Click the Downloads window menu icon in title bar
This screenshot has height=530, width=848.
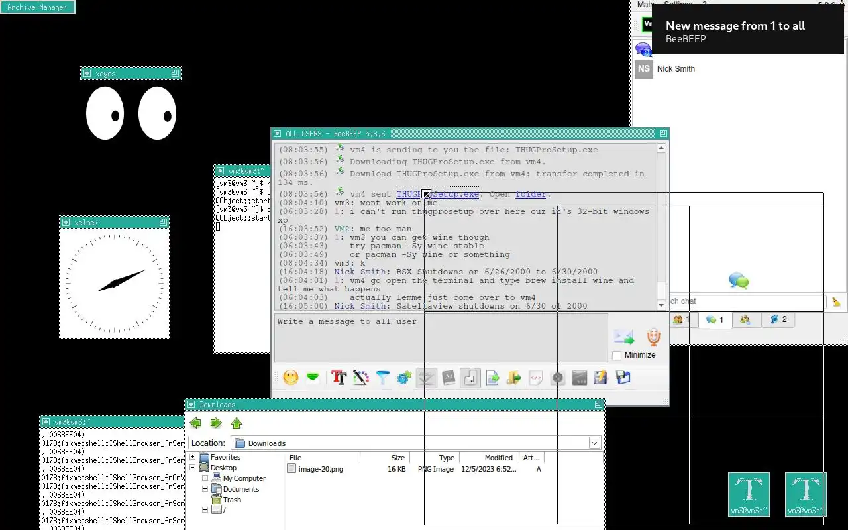pyautogui.click(x=191, y=405)
